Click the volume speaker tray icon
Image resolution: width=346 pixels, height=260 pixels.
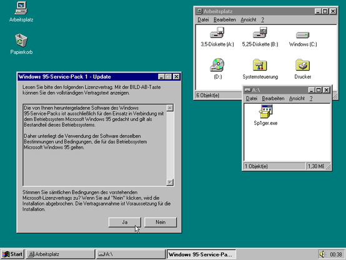click(322, 254)
